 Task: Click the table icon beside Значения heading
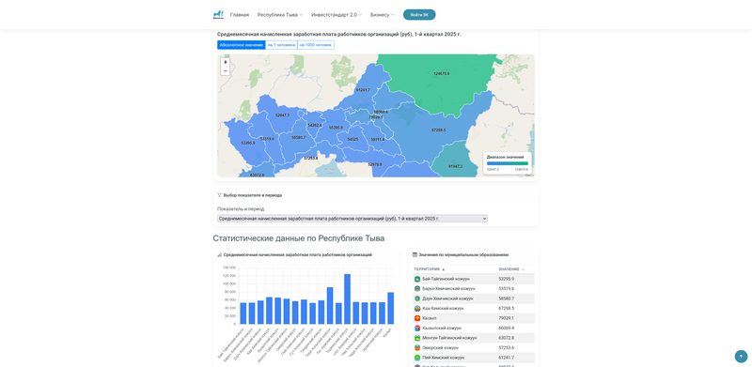point(415,255)
